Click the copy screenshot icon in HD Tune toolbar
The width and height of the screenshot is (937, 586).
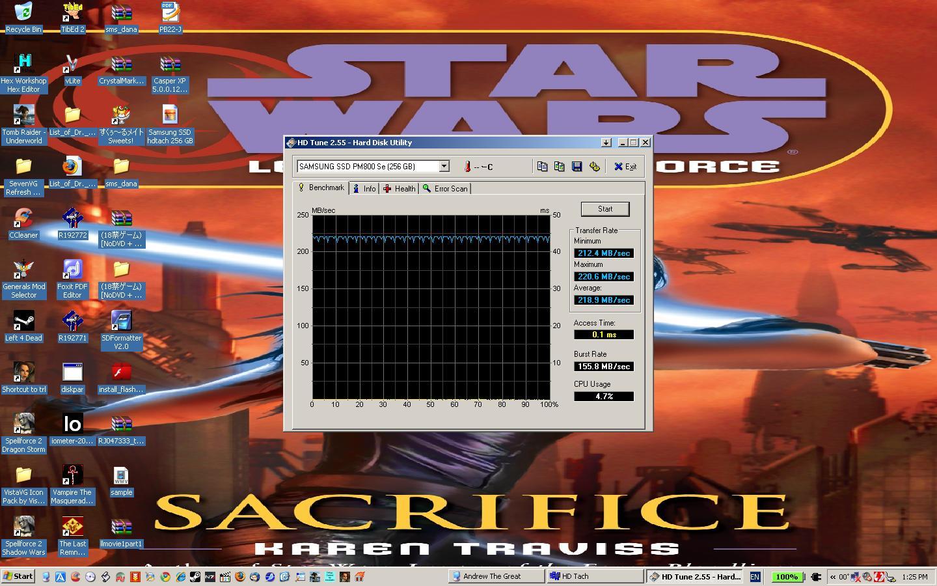click(559, 167)
